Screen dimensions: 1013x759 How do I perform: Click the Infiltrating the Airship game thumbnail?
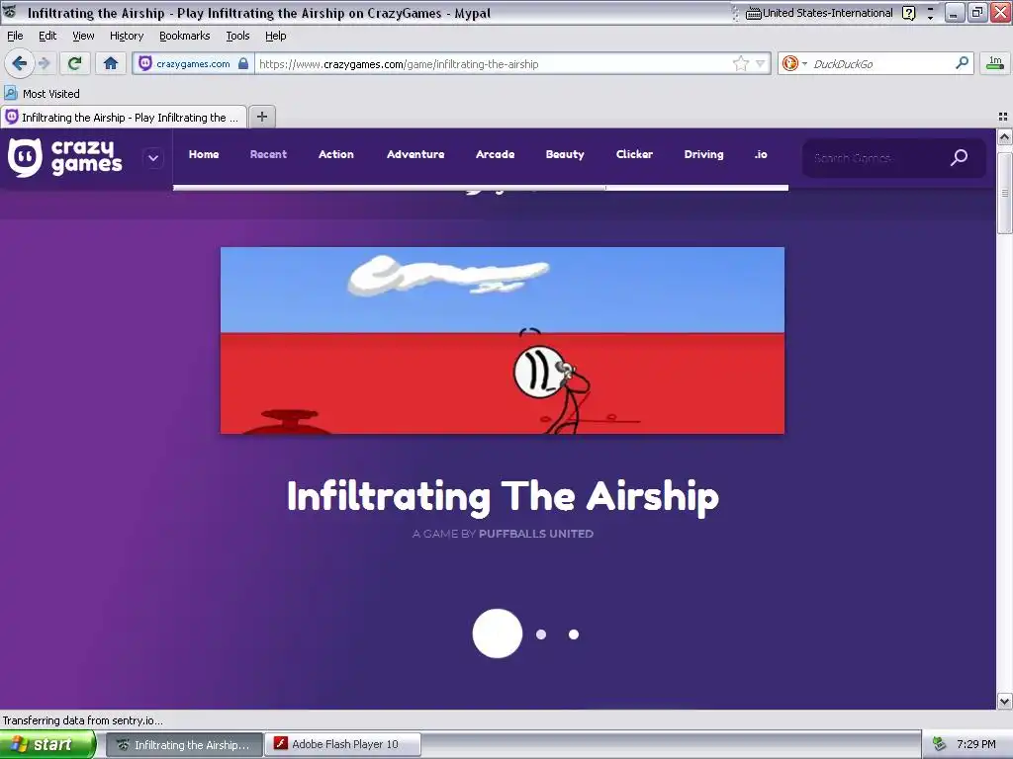(x=503, y=340)
